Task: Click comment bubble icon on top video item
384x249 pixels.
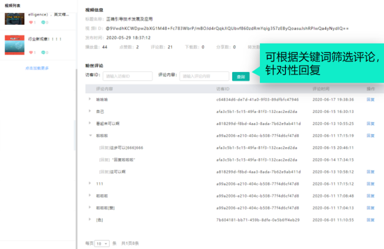Action: 43,22
